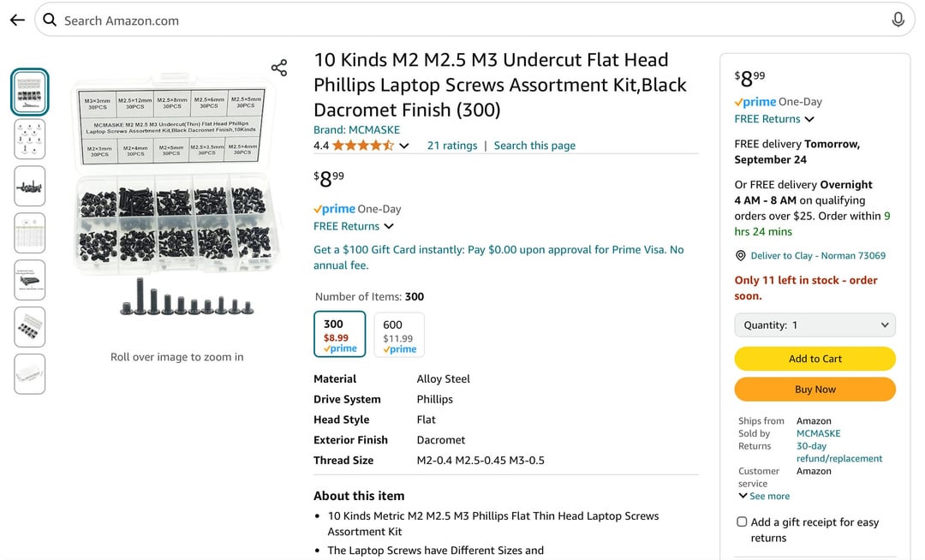Select the second product thumbnail
Viewport: 925px width, 560px height.
pos(30,139)
